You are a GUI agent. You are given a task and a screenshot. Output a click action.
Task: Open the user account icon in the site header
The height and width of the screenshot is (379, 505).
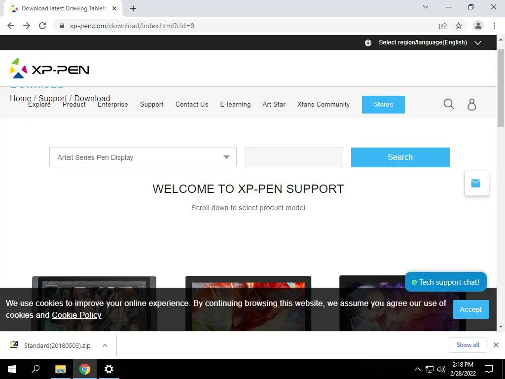pyautogui.click(x=472, y=105)
